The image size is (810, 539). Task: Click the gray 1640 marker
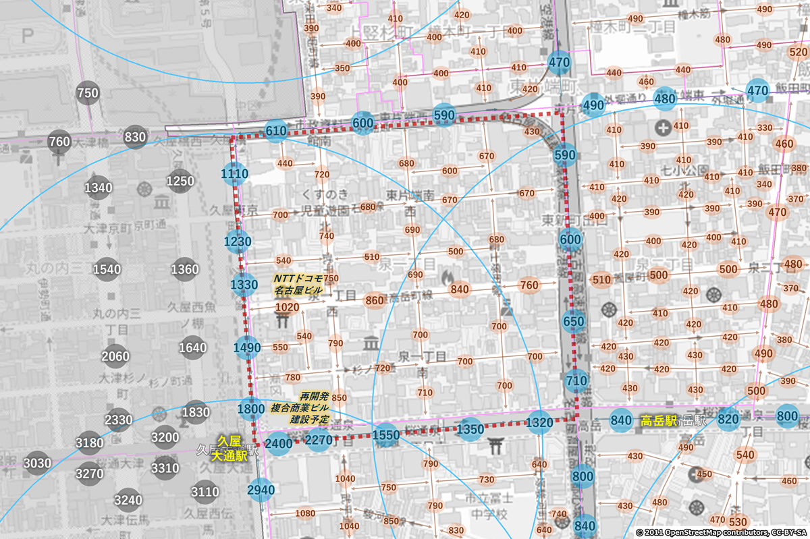193,348
